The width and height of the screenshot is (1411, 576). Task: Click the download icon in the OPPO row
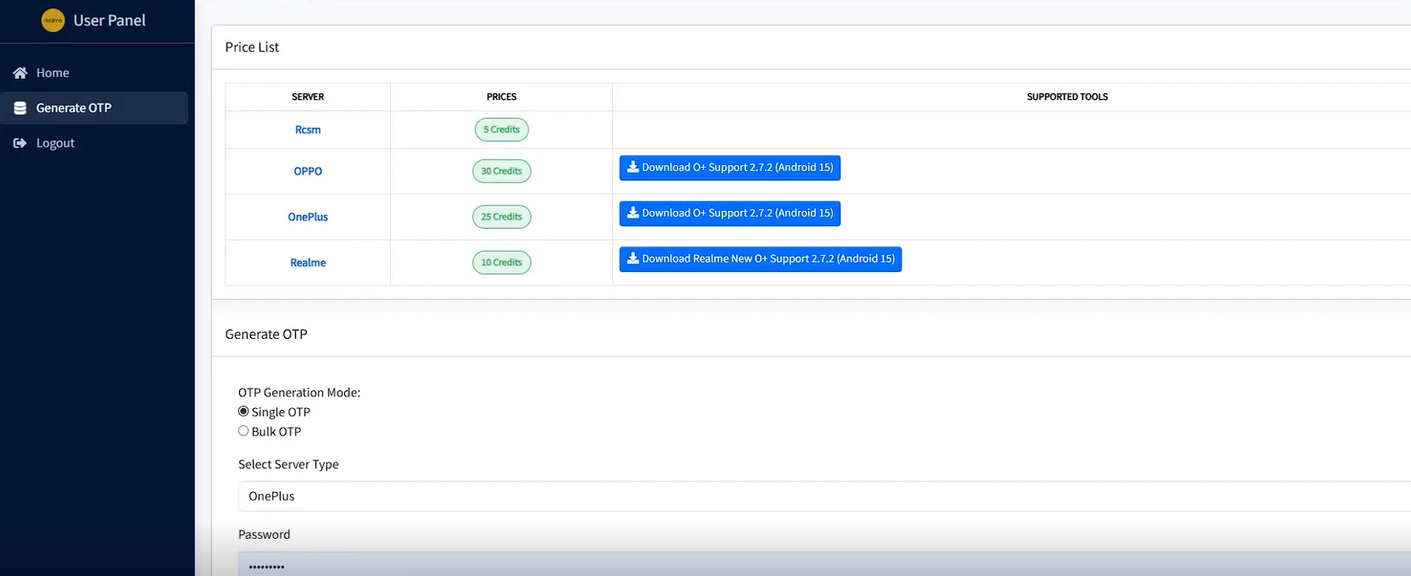point(633,167)
